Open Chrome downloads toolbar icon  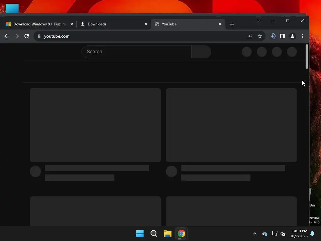coord(273,36)
